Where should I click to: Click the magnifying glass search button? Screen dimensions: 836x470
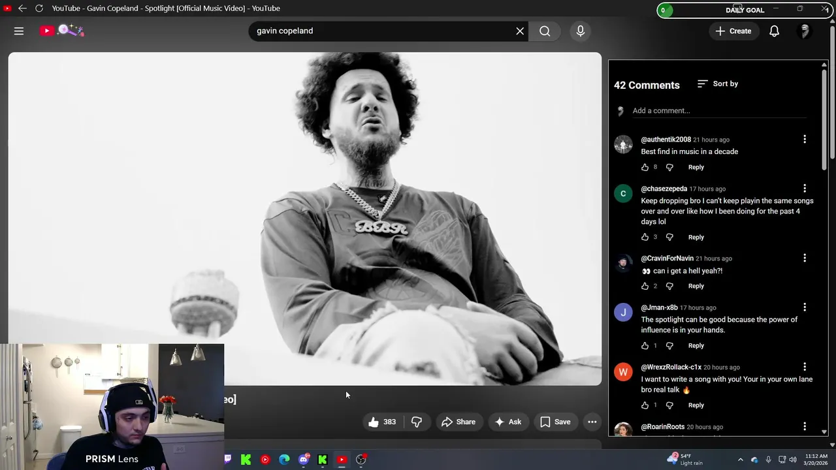point(545,31)
